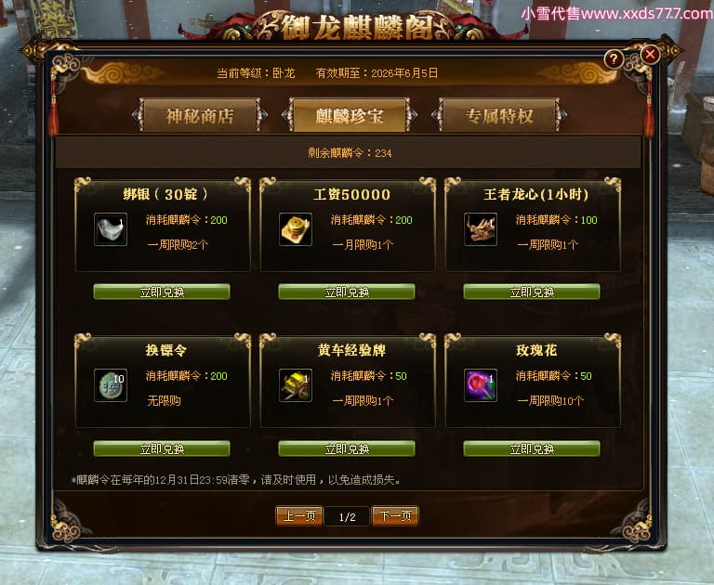Go to previous page with 上一页
This screenshot has width=714, height=585.
pos(299,516)
